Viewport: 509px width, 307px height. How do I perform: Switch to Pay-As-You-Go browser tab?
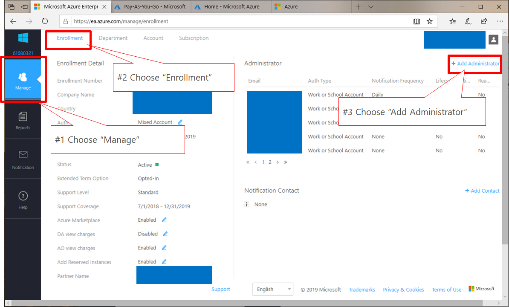click(x=151, y=7)
